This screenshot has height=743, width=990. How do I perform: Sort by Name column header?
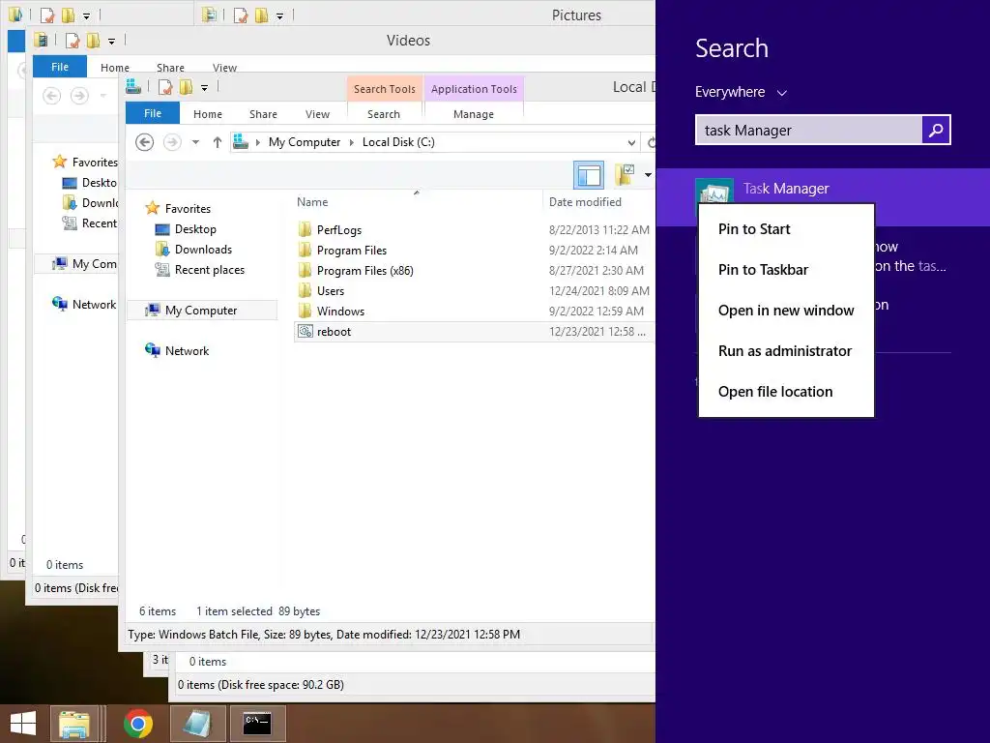coord(312,202)
